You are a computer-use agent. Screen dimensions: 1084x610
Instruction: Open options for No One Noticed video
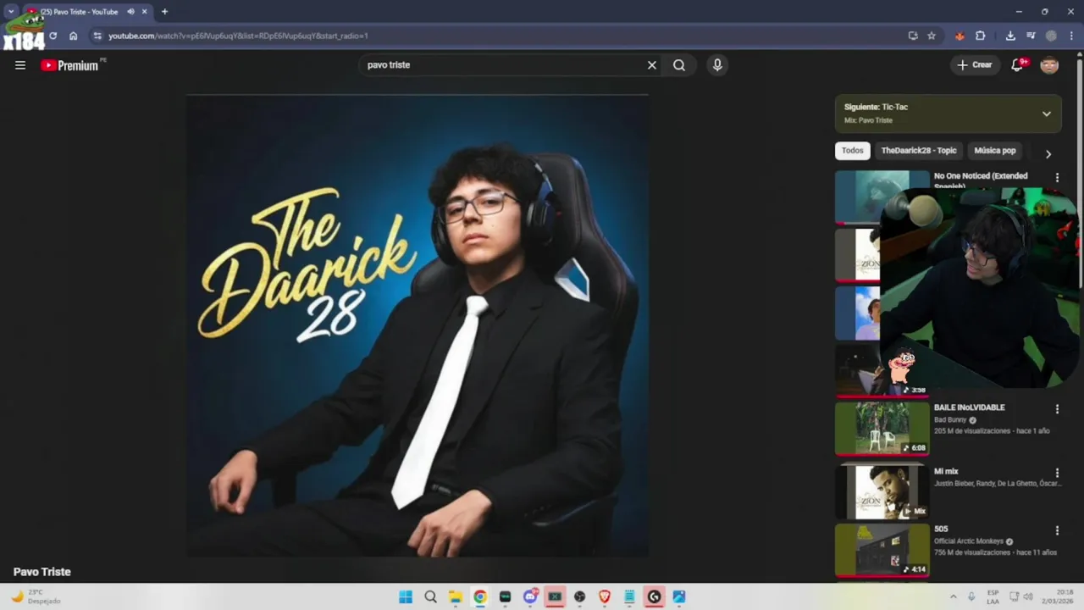(1057, 177)
